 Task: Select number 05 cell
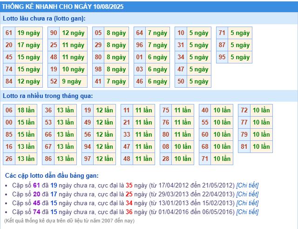(x=98, y=33)
